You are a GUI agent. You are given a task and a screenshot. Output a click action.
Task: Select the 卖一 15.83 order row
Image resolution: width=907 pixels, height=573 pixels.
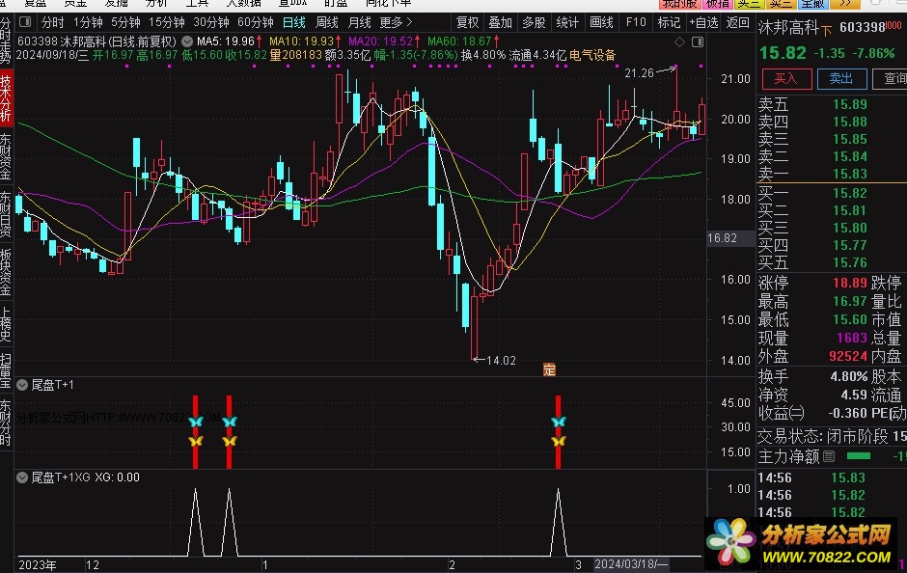pos(831,174)
